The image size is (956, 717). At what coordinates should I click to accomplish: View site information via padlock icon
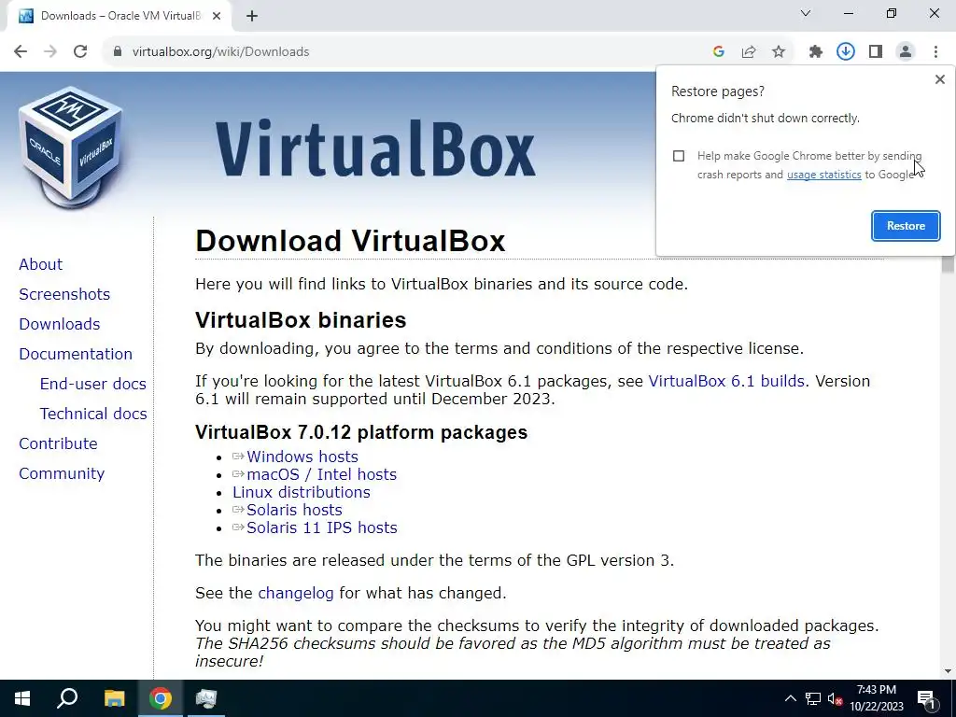click(117, 52)
